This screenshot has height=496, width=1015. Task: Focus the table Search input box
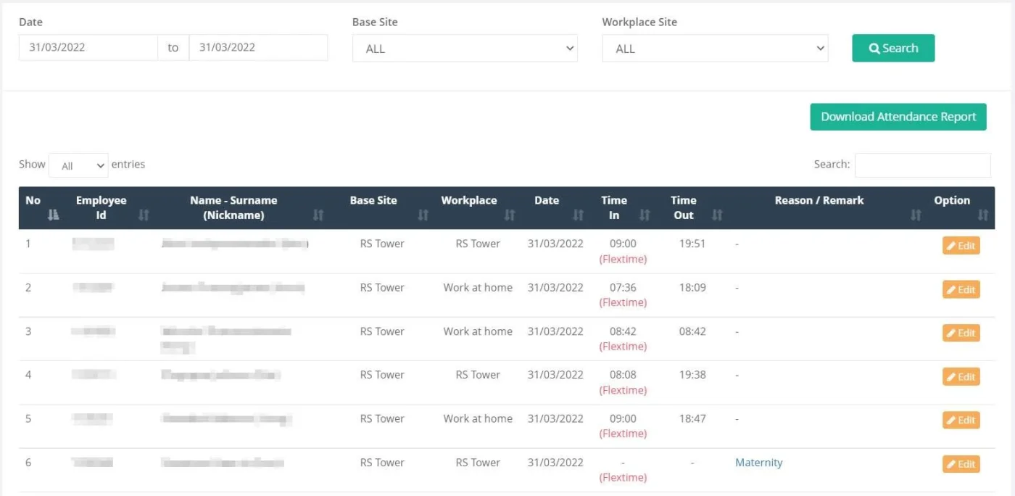[x=922, y=165]
